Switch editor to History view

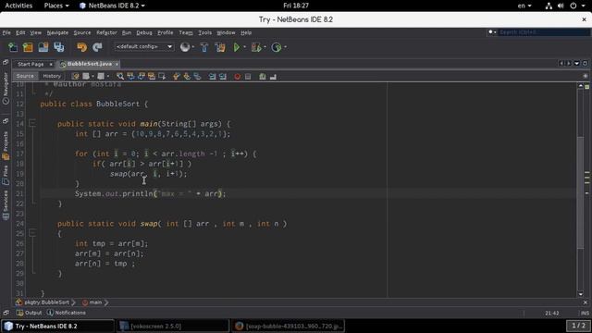(x=52, y=76)
